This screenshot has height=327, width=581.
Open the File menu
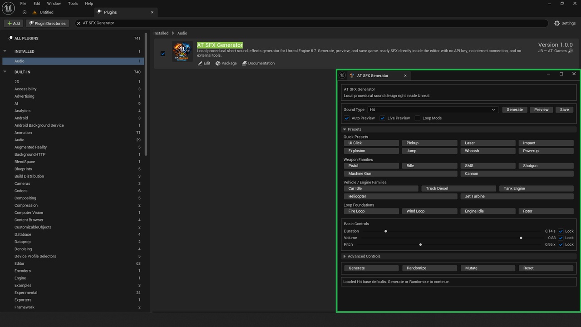coord(23,4)
